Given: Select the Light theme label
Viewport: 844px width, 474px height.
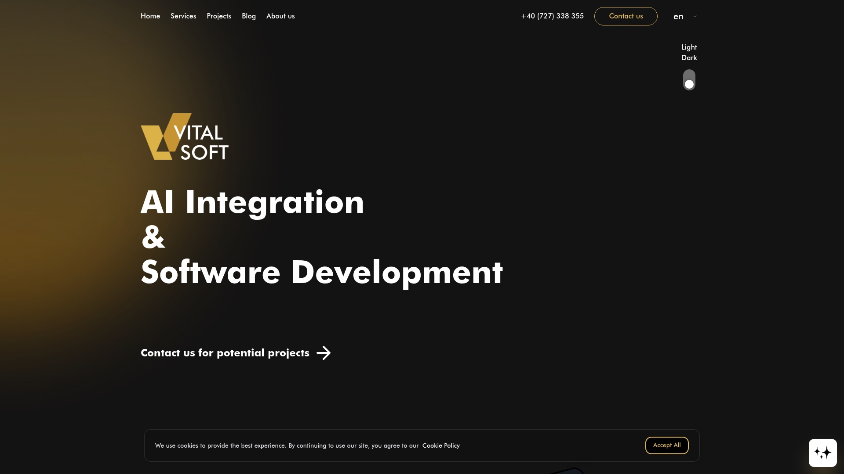Looking at the screenshot, I should (689, 47).
